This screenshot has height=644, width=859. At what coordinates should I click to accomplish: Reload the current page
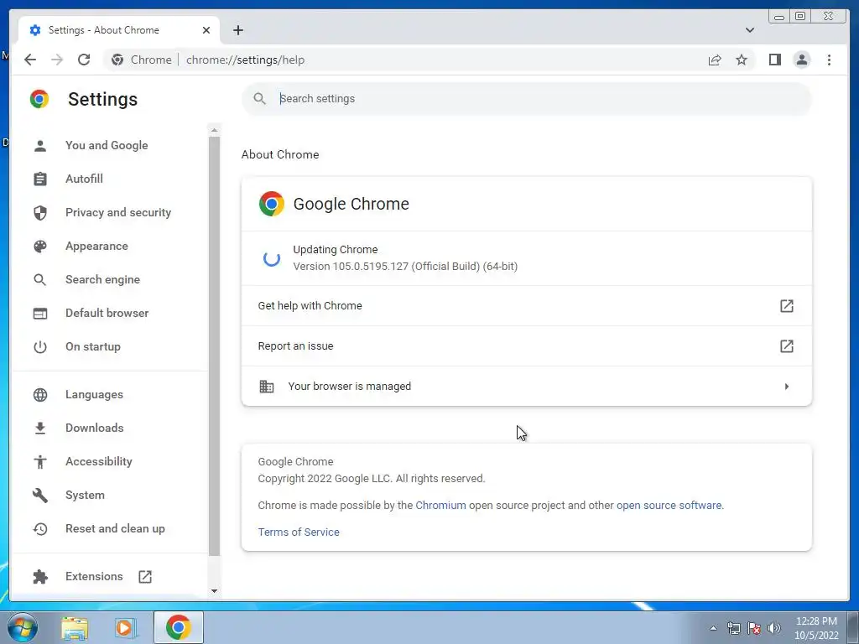coord(84,60)
